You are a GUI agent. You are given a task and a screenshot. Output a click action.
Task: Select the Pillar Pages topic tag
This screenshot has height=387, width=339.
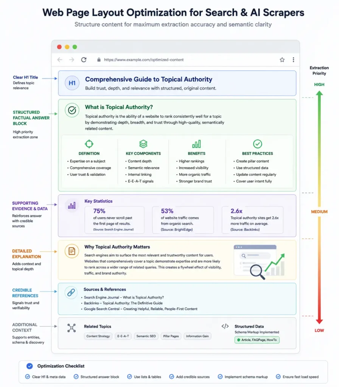[x=171, y=336]
